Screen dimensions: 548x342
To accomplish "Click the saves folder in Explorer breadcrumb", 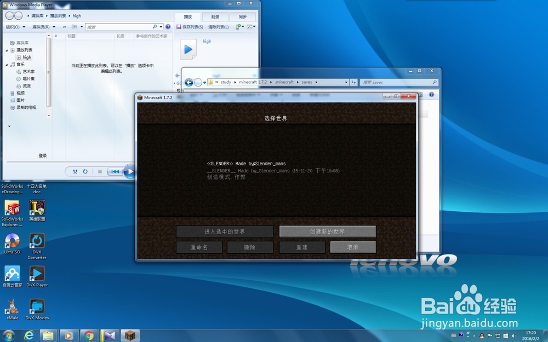I will click(x=307, y=82).
